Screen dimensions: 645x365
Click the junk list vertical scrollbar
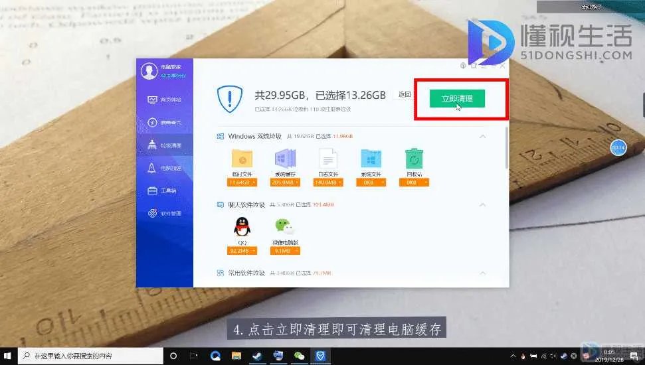pos(506,148)
